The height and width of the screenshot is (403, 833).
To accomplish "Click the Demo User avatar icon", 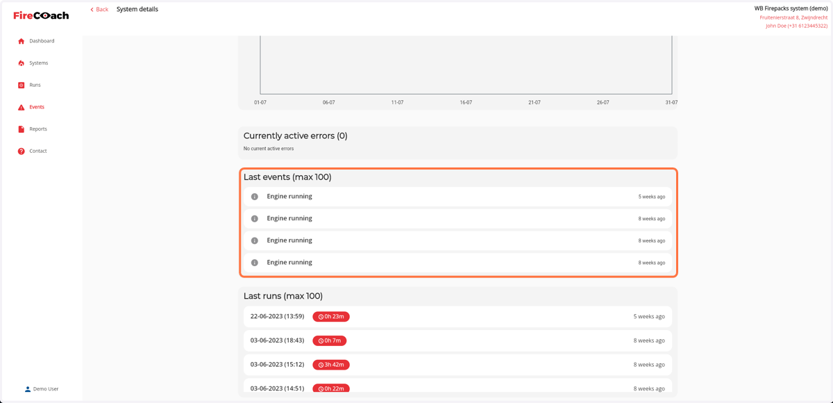I will click(28, 389).
